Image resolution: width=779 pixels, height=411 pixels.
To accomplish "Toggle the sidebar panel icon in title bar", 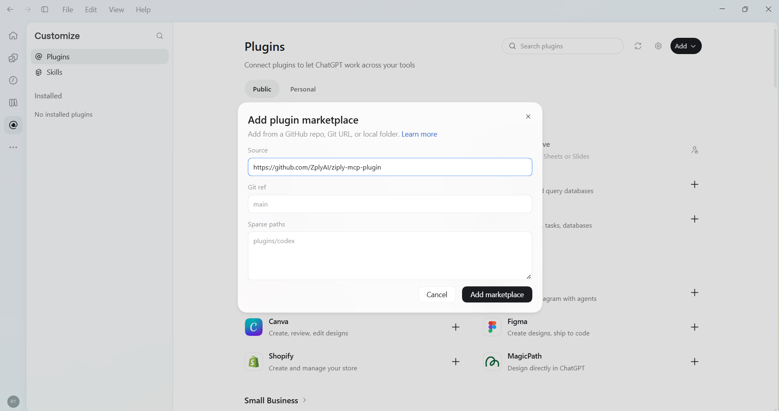I will tap(45, 9).
